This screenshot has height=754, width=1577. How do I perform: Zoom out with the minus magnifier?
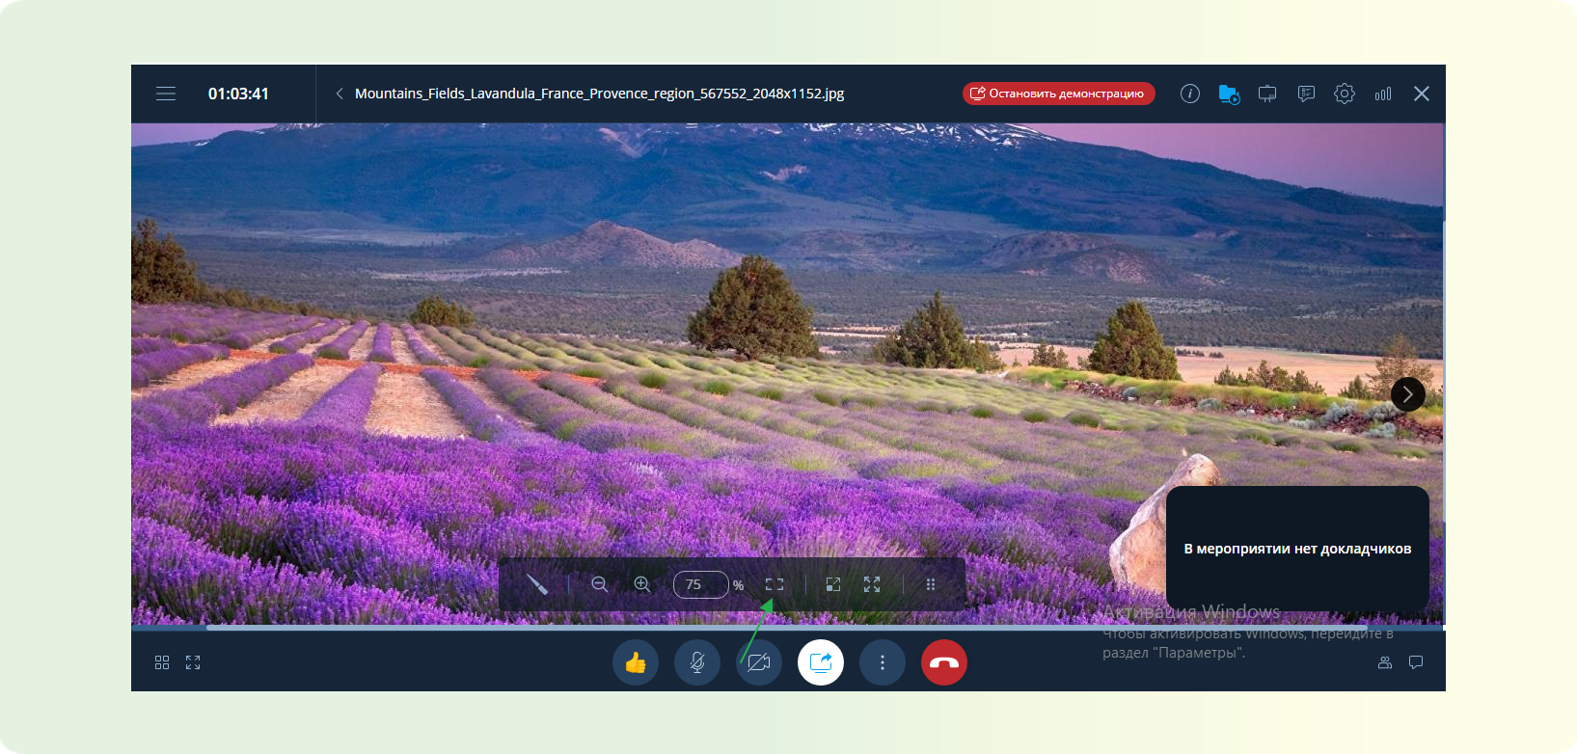600,584
